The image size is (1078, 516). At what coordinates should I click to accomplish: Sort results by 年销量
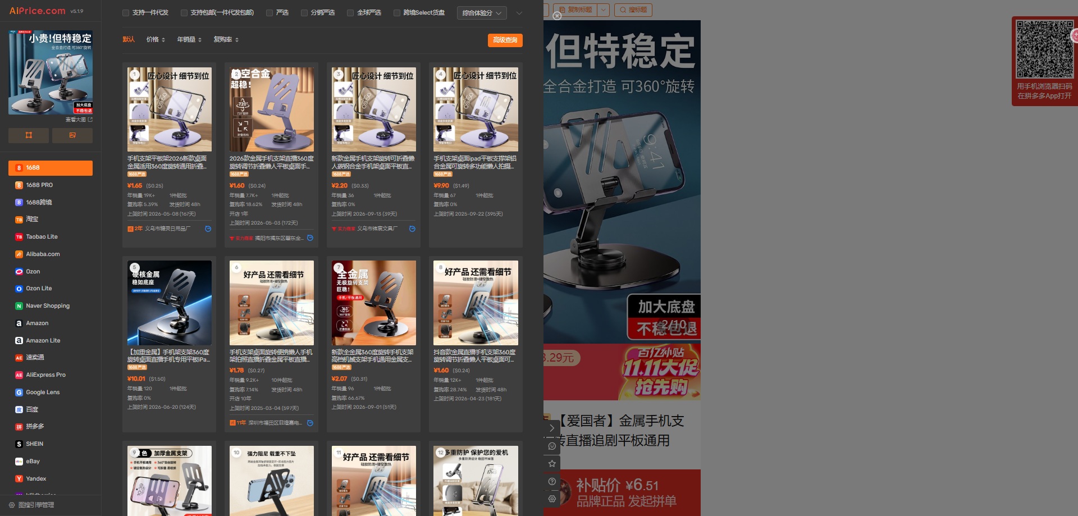coord(189,40)
